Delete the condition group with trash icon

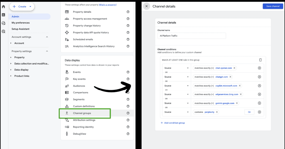pos(260,60)
